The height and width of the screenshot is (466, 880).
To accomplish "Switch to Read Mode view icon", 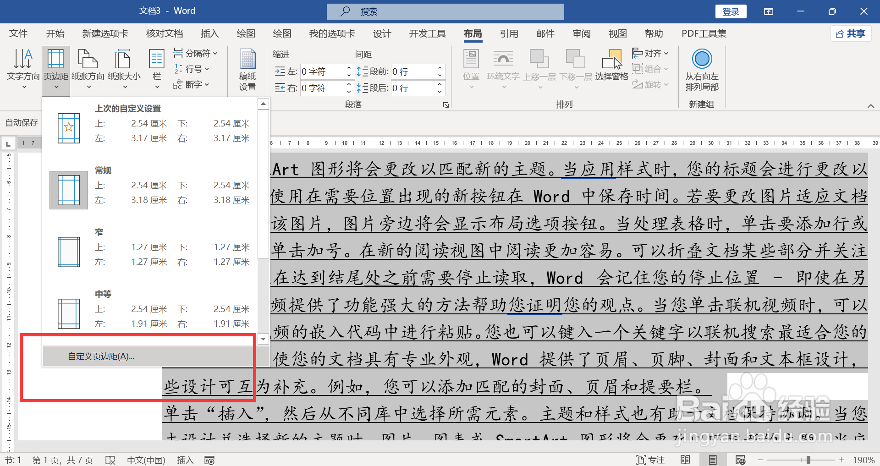I will pyautogui.click(x=686, y=460).
